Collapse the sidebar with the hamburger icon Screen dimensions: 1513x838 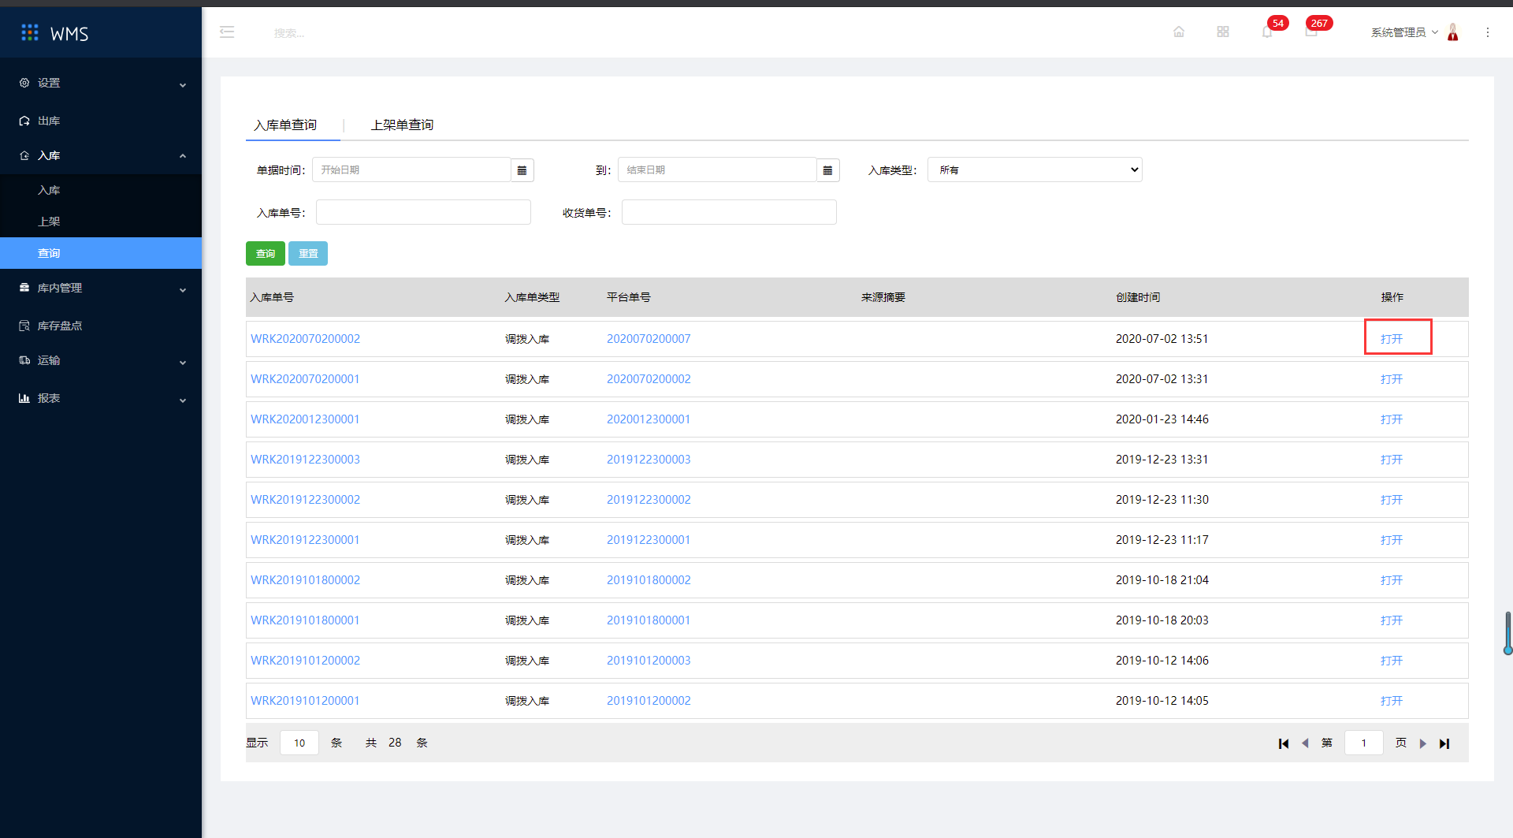tap(227, 32)
